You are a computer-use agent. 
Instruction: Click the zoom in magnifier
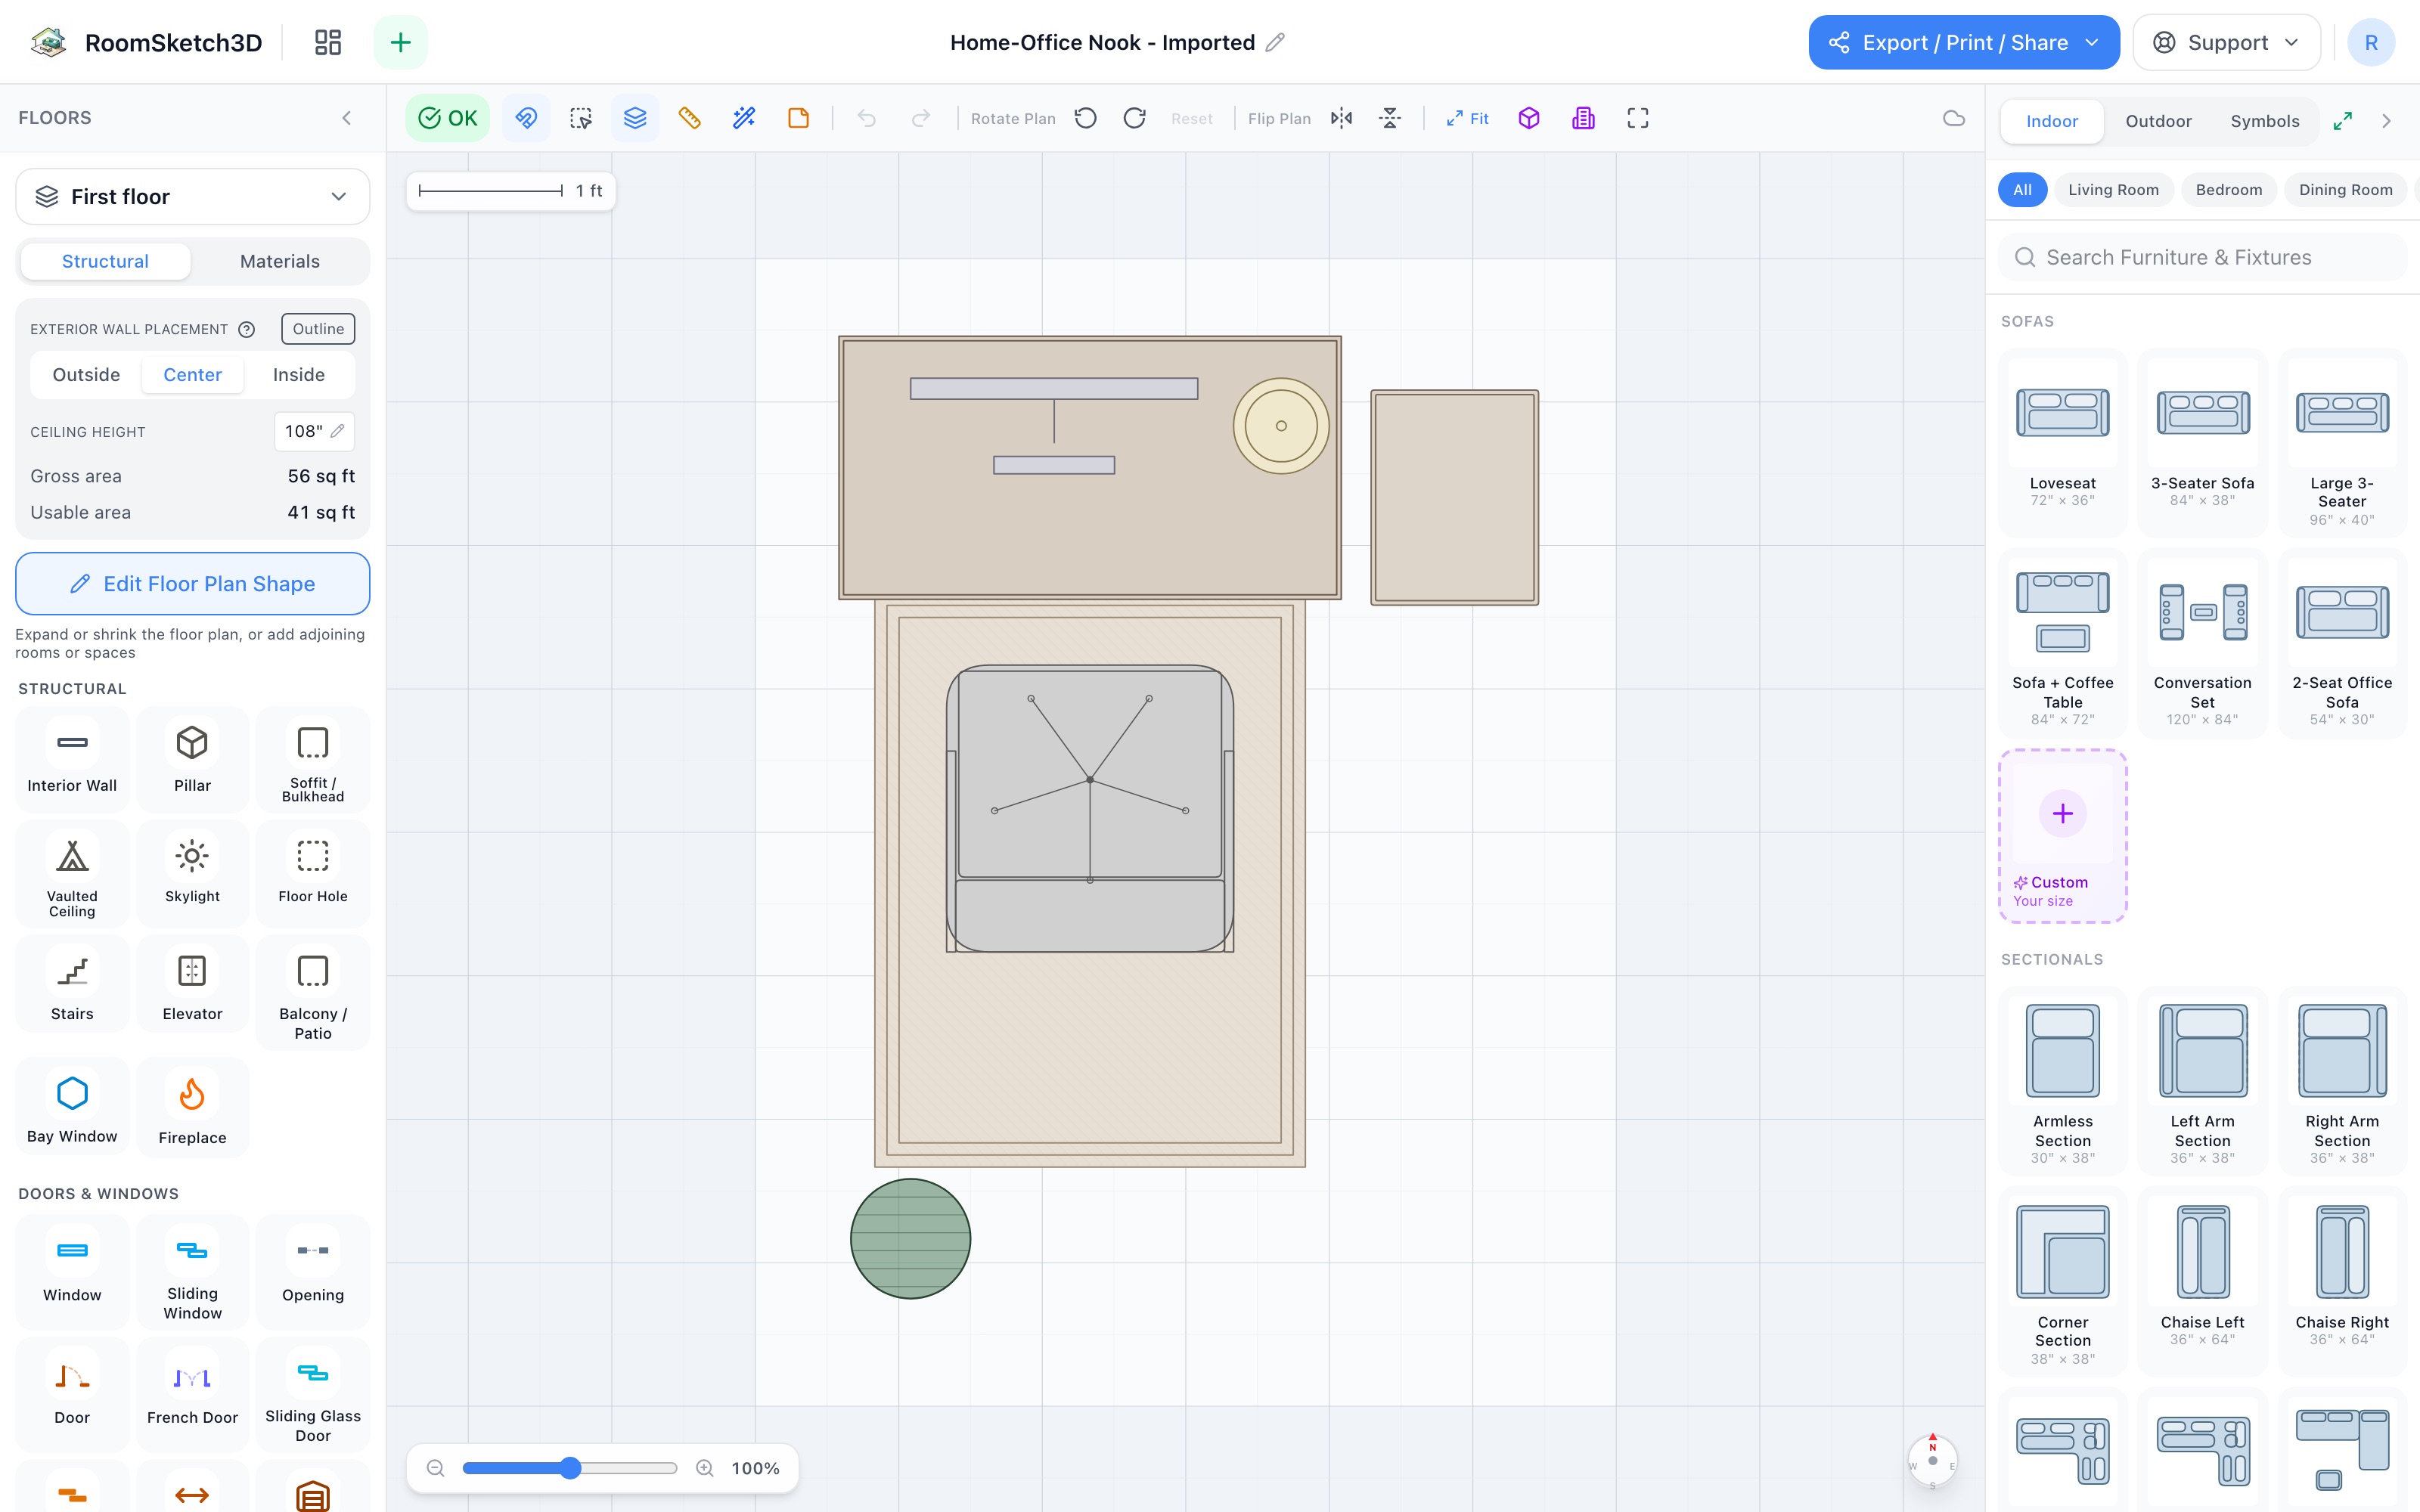(x=705, y=1468)
